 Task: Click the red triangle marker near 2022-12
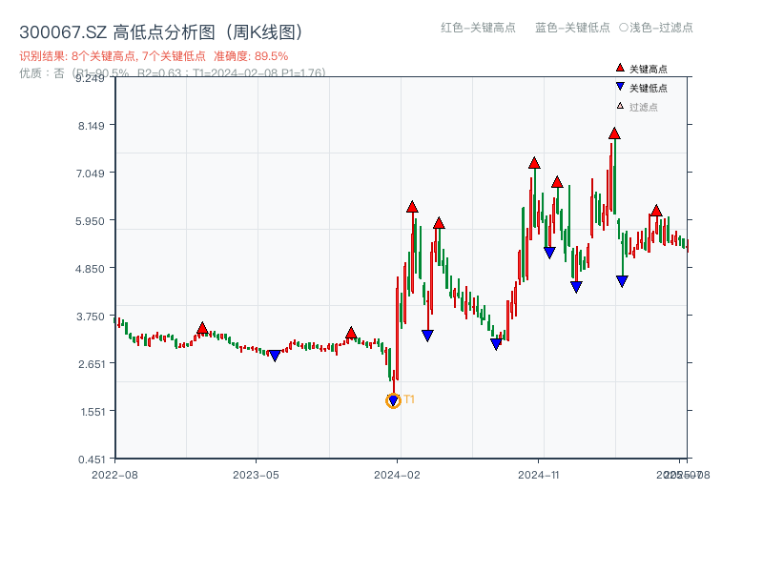click(x=203, y=327)
